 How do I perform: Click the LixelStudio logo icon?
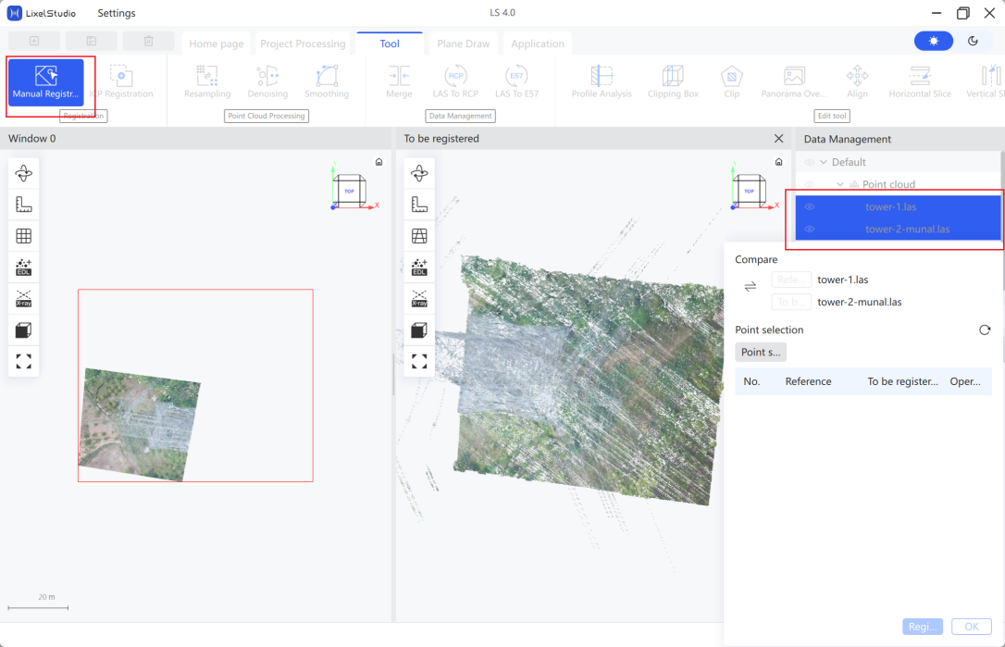[14, 13]
